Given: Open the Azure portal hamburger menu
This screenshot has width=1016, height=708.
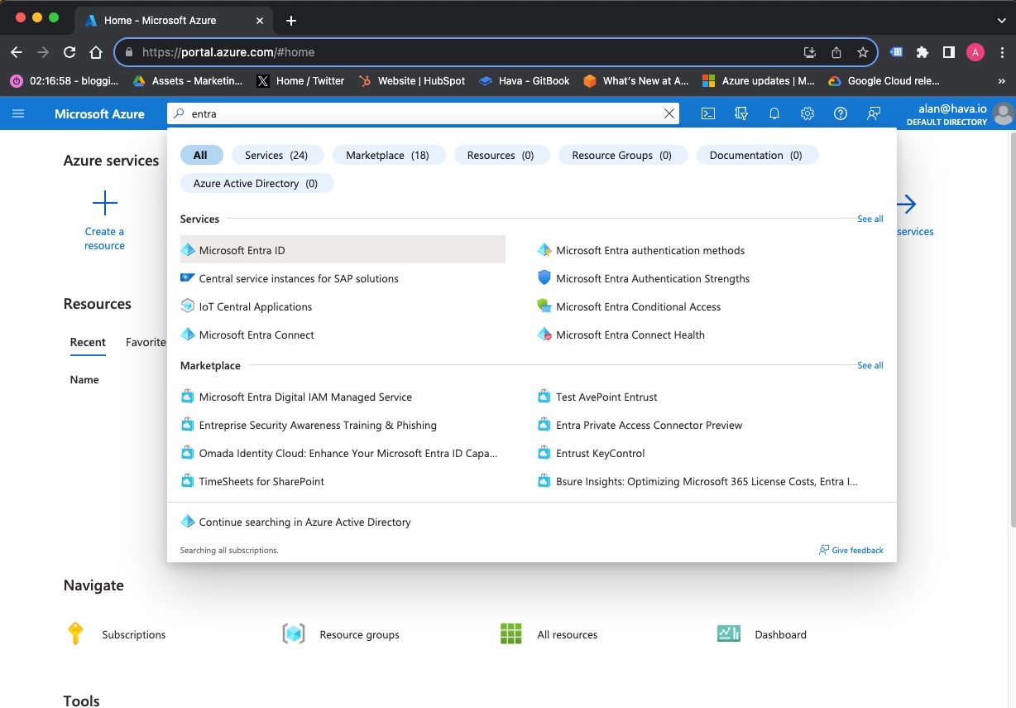Looking at the screenshot, I should point(18,113).
